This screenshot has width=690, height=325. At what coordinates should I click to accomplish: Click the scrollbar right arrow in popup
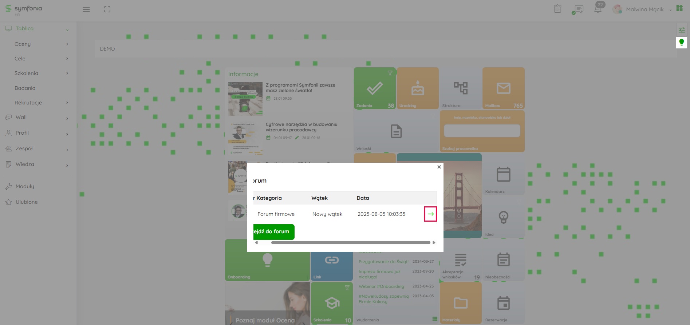pyautogui.click(x=434, y=243)
